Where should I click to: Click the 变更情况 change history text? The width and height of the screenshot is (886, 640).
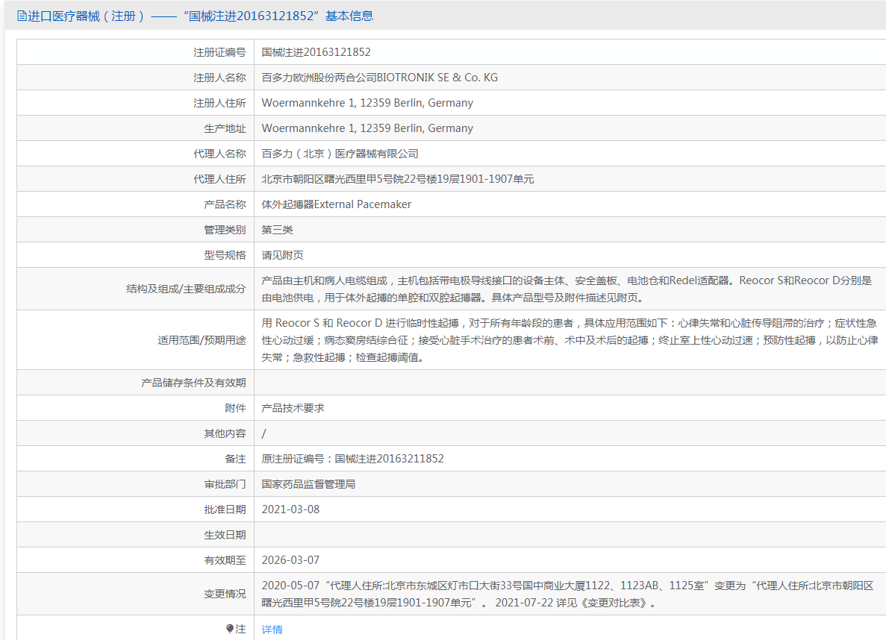[567, 594]
